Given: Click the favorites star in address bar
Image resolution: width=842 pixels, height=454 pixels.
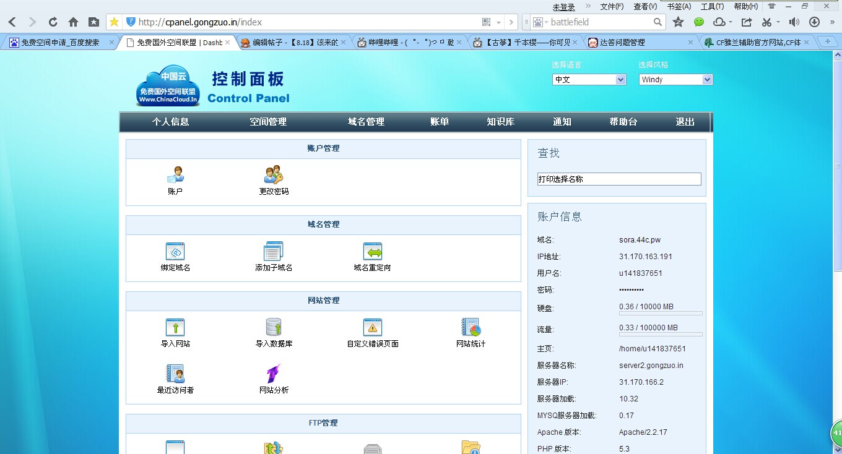Looking at the screenshot, I should click(x=115, y=22).
